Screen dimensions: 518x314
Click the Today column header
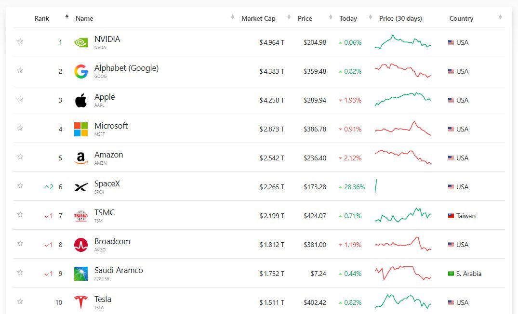[348, 18]
